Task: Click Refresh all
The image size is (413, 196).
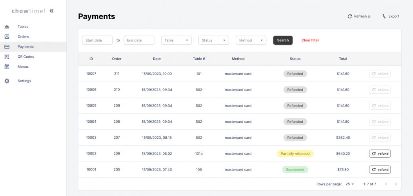Action: (x=360, y=16)
